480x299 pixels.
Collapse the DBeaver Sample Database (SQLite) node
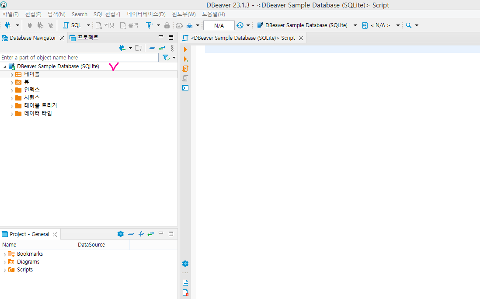5,66
